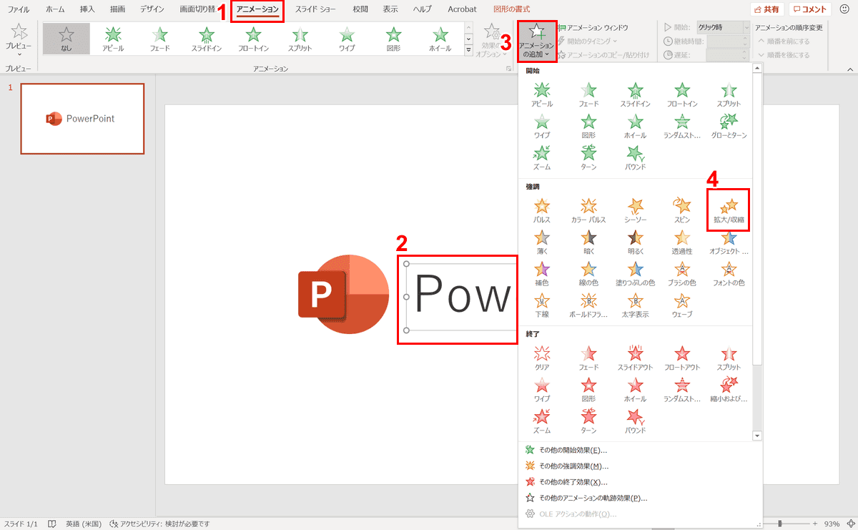Click the smiley feedback icon
This screenshot has width=858, height=530.
point(844,9)
